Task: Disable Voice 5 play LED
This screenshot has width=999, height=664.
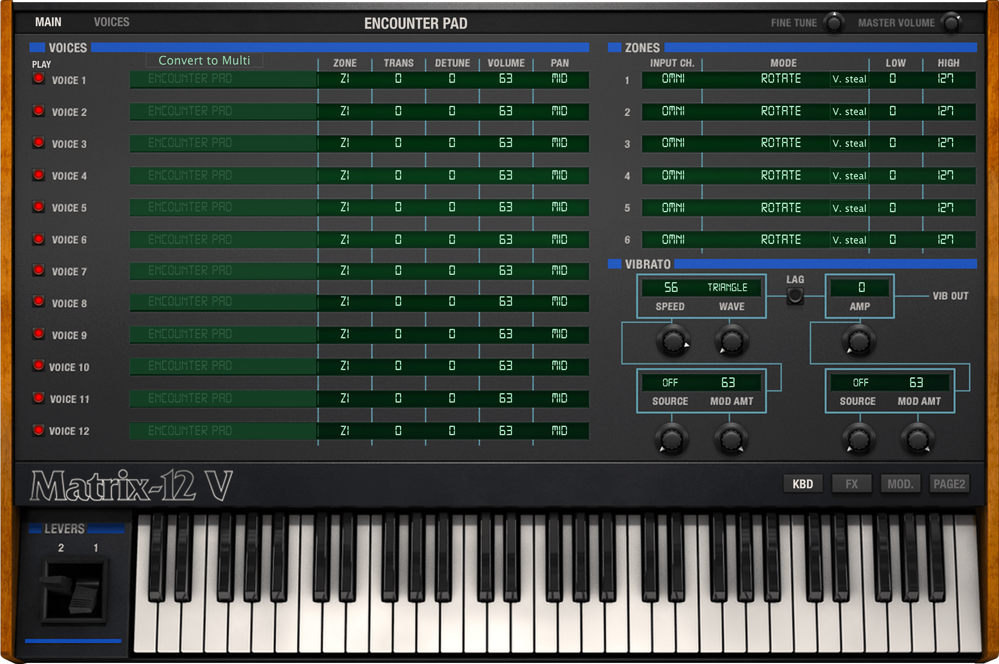Action: tap(38, 207)
